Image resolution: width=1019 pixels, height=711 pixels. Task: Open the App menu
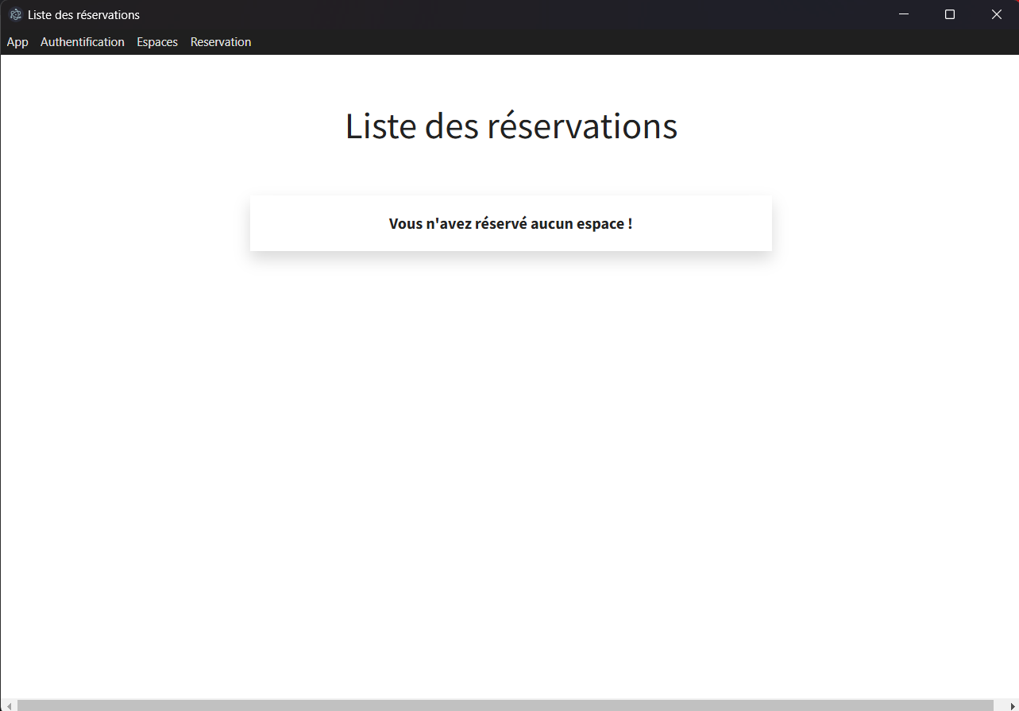(17, 42)
